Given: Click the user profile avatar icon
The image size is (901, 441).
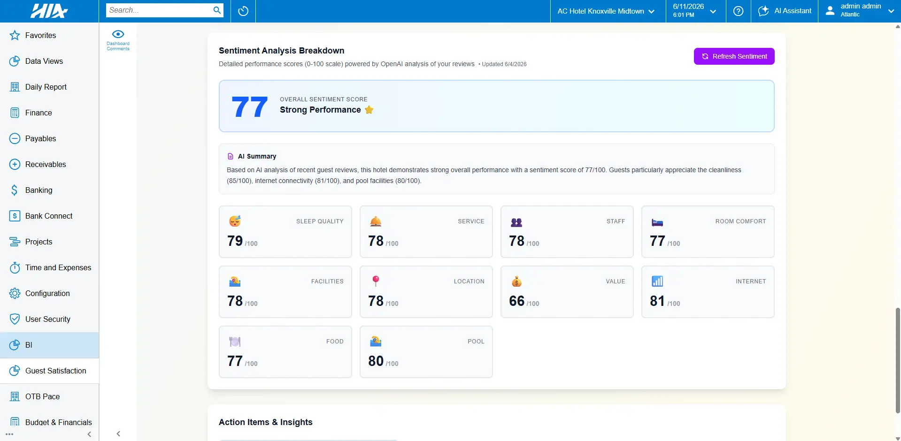Looking at the screenshot, I should [830, 10].
